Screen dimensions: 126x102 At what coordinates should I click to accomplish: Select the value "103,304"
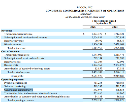[x=98, y=62]
